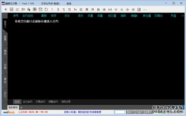The image size is (186, 116).
Task: Click the 期货户 account button
Action: (130, 112)
